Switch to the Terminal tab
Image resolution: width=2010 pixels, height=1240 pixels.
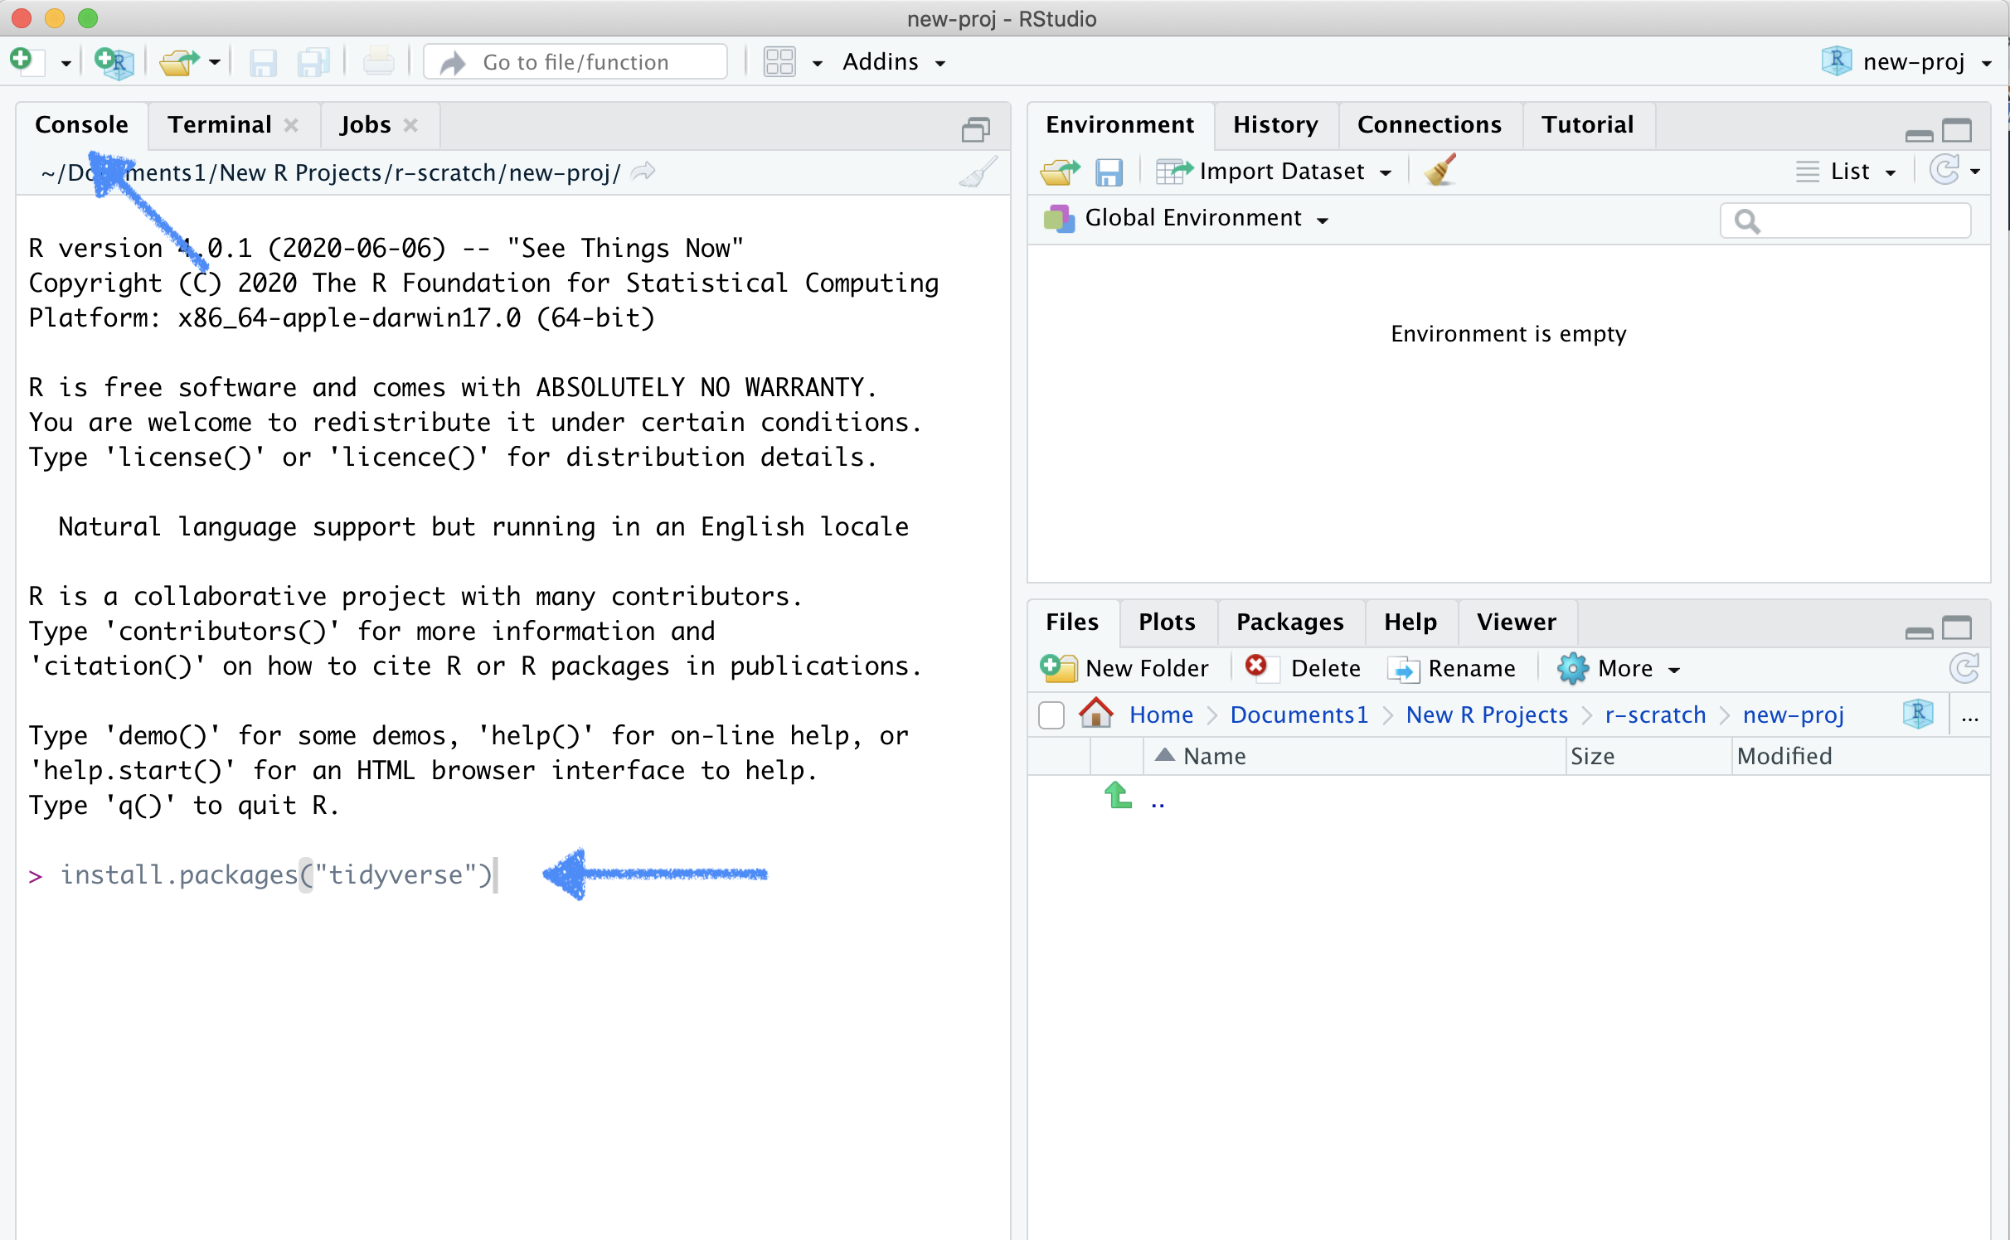point(219,125)
